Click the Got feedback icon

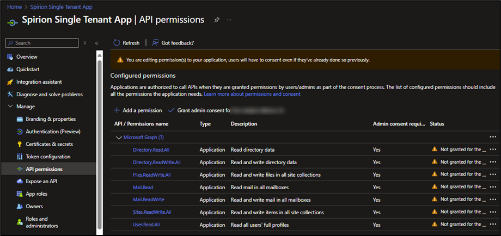[x=156, y=43]
